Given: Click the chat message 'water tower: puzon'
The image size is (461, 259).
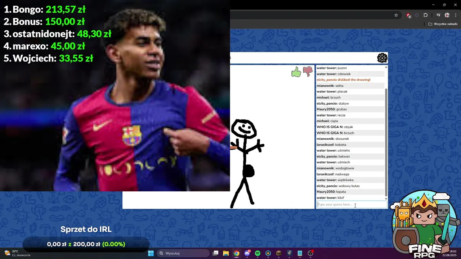Looking at the screenshot, I should 331,68.
